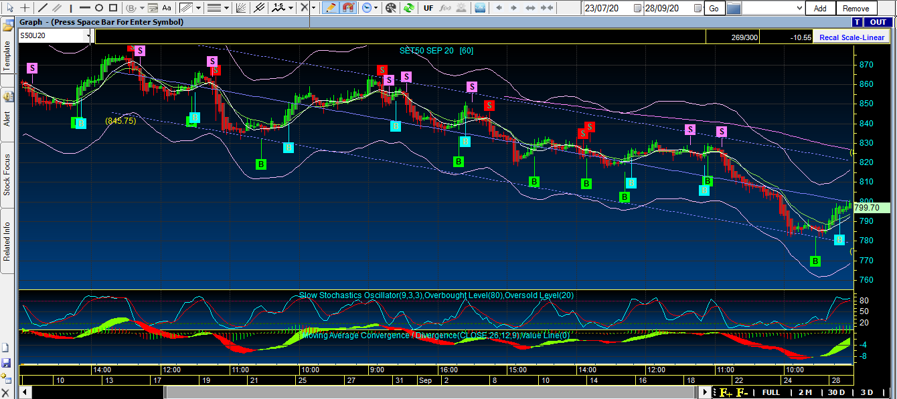
Task: Open the end date calendar picker
Action: pos(698,9)
